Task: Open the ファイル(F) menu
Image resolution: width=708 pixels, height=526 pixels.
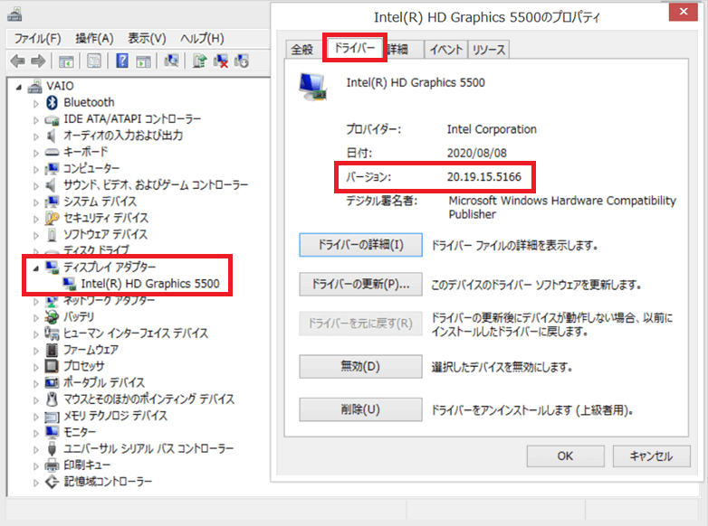Action: [x=37, y=39]
